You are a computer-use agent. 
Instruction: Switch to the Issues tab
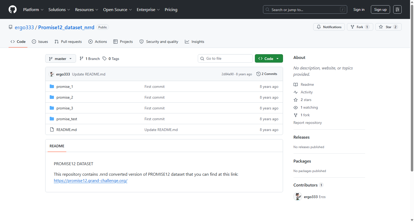[40, 42]
